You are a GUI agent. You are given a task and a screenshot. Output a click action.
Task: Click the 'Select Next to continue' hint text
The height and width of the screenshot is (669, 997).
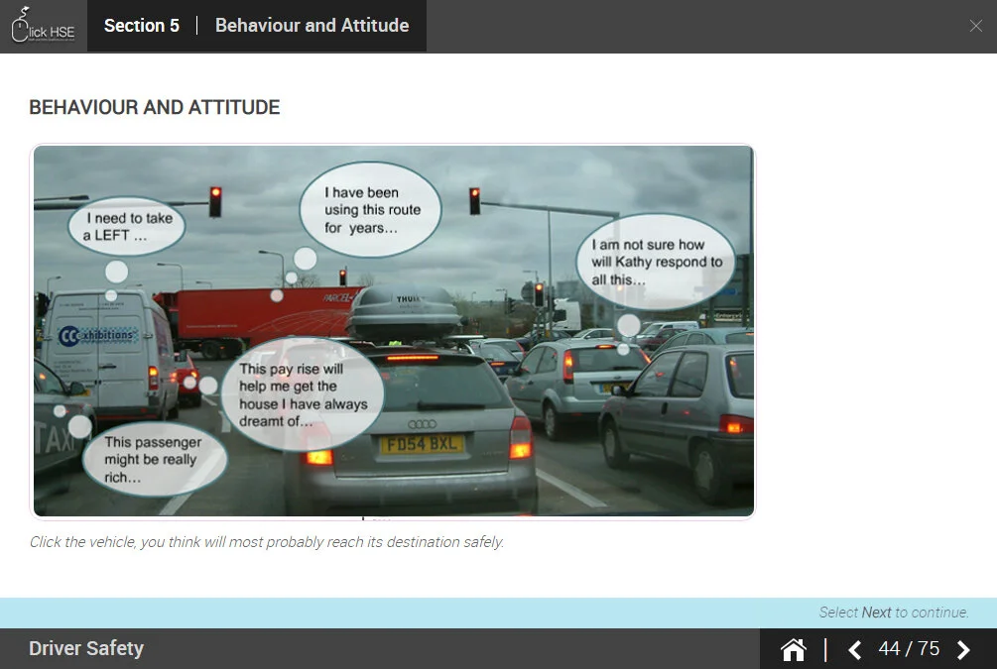(893, 613)
